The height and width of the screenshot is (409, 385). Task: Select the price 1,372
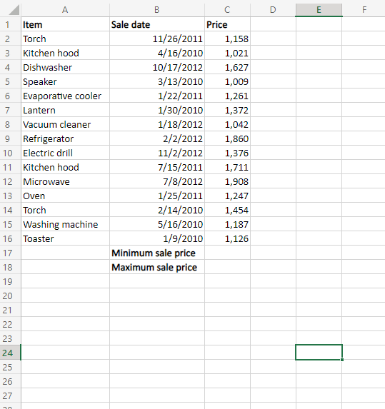tap(227, 110)
